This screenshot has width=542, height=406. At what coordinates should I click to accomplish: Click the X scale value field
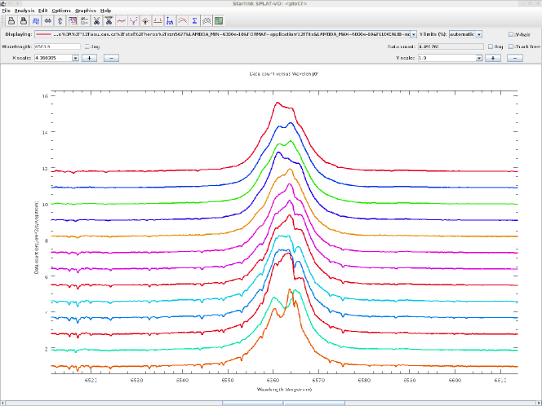[x=53, y=58]
